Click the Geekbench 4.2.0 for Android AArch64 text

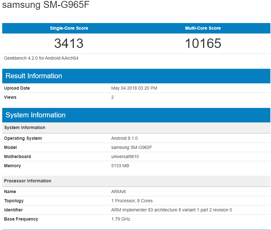coord(41,58)
